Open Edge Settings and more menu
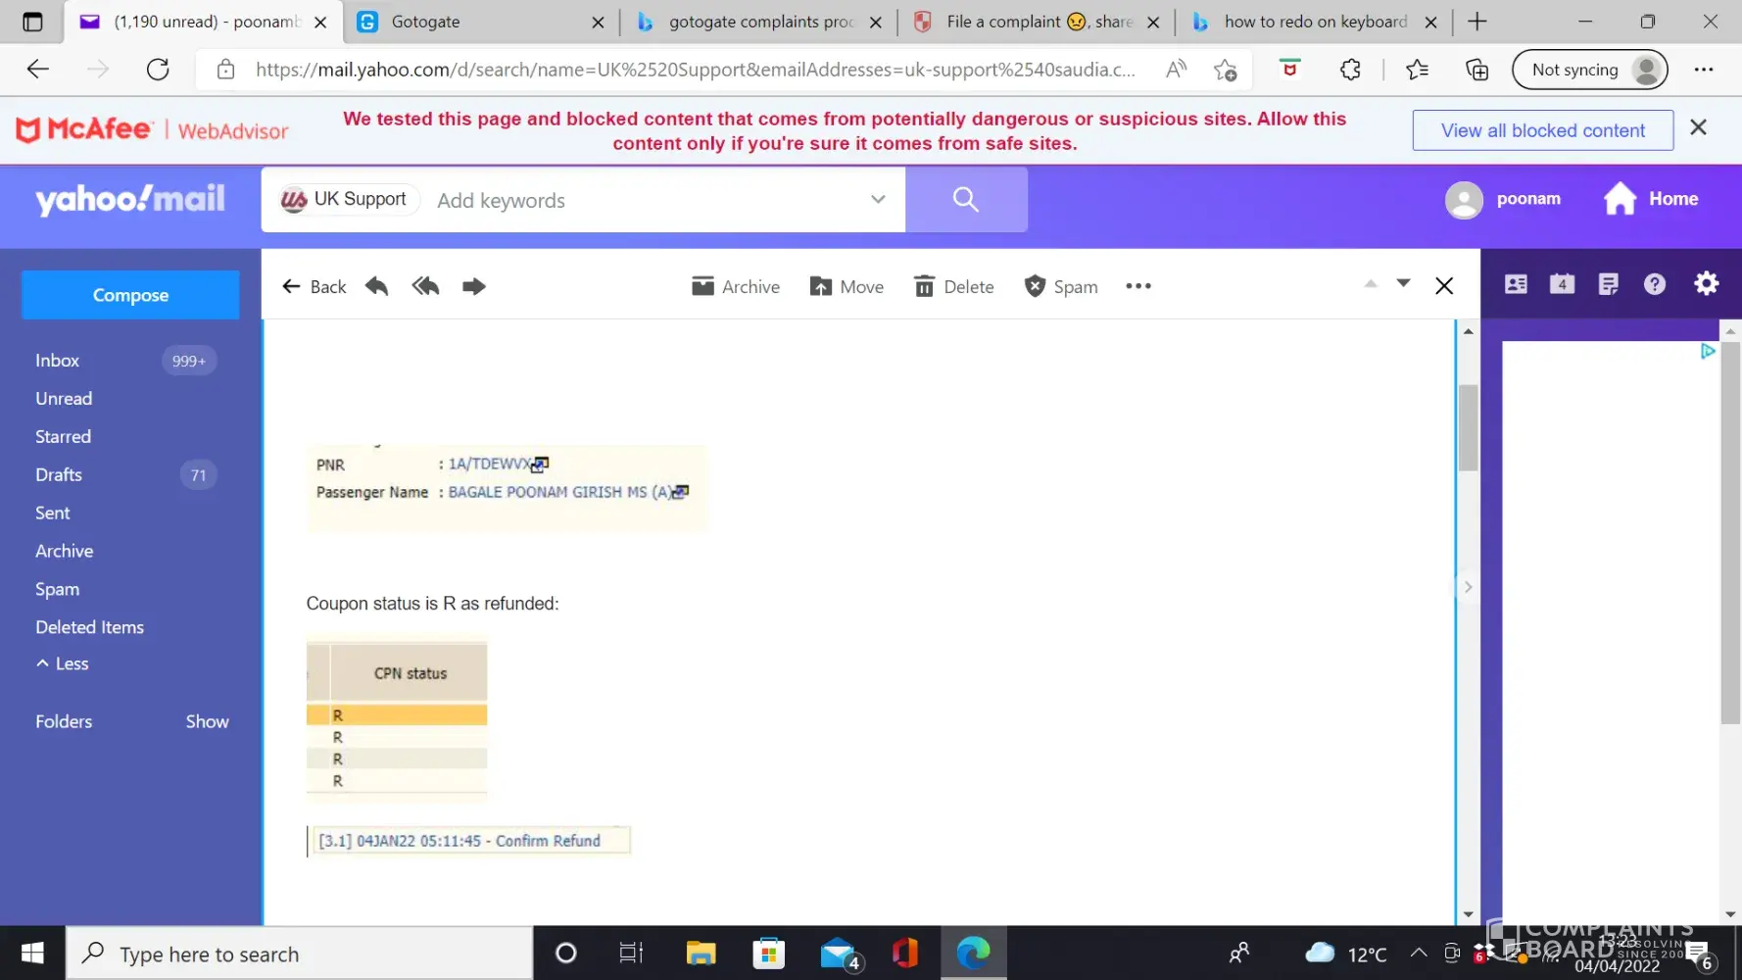This screenshot has height=980, width=1742. (x=1704, y=70)
